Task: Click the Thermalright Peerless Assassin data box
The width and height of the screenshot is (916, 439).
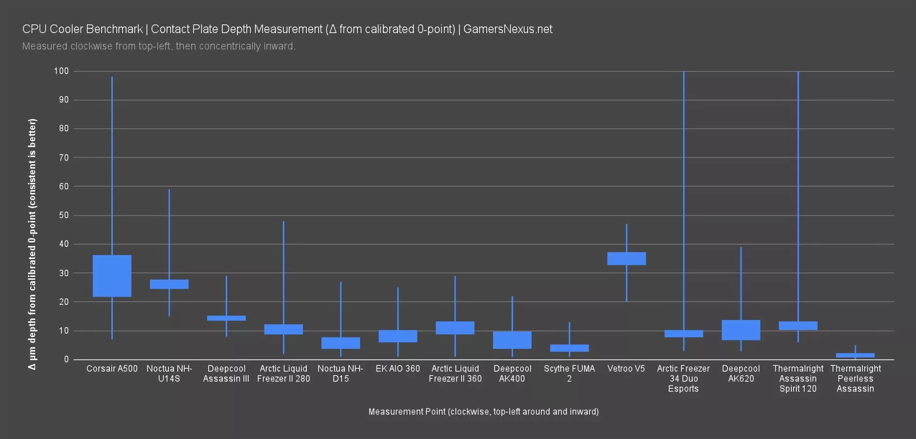Action: (x=855, y=355)
